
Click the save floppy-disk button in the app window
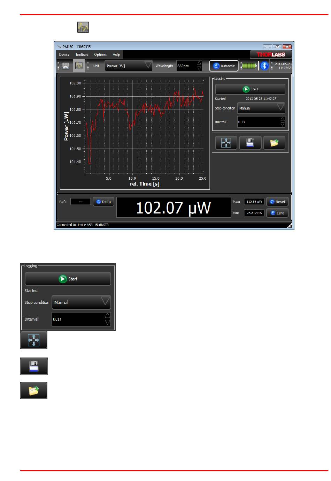point(250,143)
